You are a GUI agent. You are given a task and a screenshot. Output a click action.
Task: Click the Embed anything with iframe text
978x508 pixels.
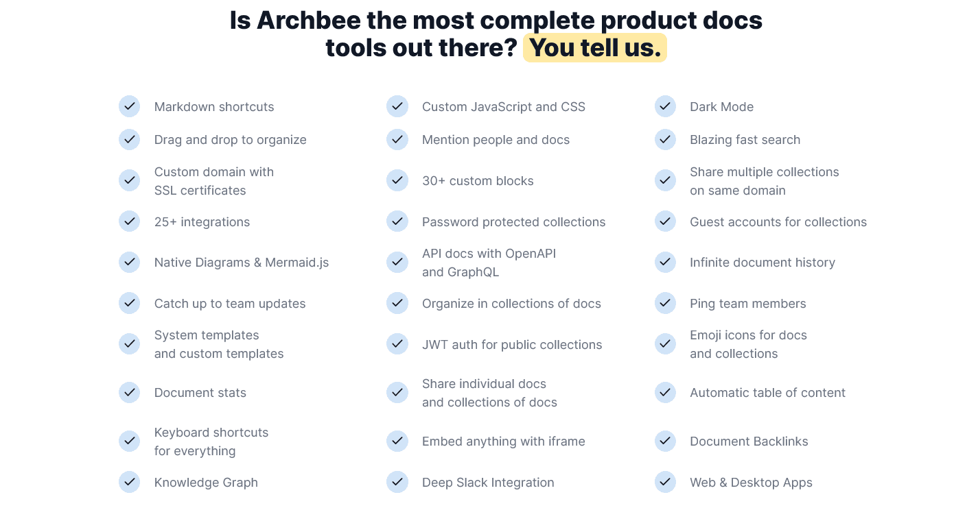[503, 442]
